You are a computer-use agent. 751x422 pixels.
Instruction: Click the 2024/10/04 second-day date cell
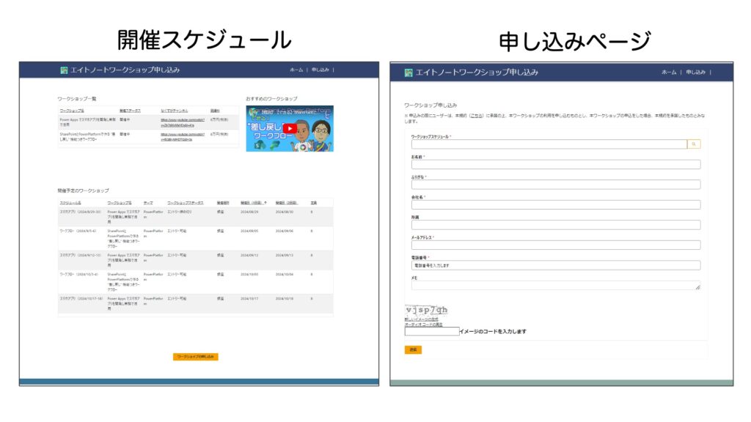point(285,275)
